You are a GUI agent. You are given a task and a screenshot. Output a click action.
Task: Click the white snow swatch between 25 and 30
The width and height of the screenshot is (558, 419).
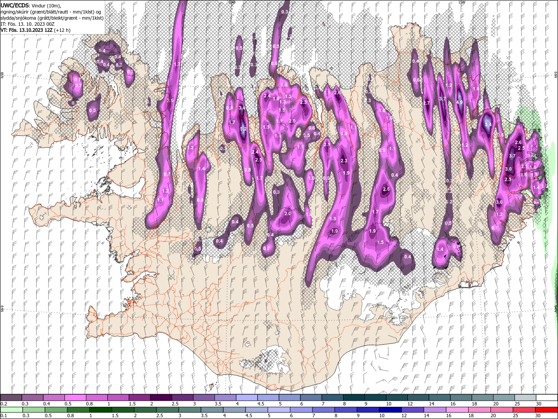click(x=525, y=398)
